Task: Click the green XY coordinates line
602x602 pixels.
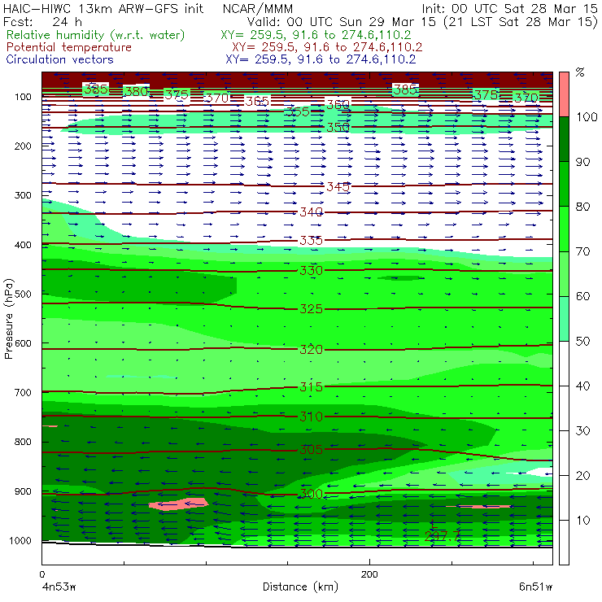Action: click(x=316, y=35)
